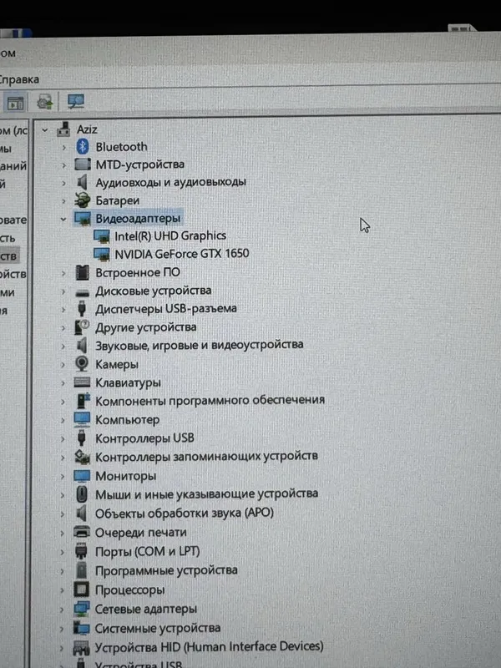Collapse the Видеоадаптеры category
The image size is (501, 668).
[63, 219]
